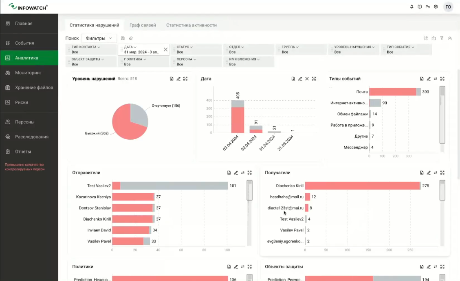The image size is (460, 281).
Task: Expand the Отдел filter
Action: point(249,50)
